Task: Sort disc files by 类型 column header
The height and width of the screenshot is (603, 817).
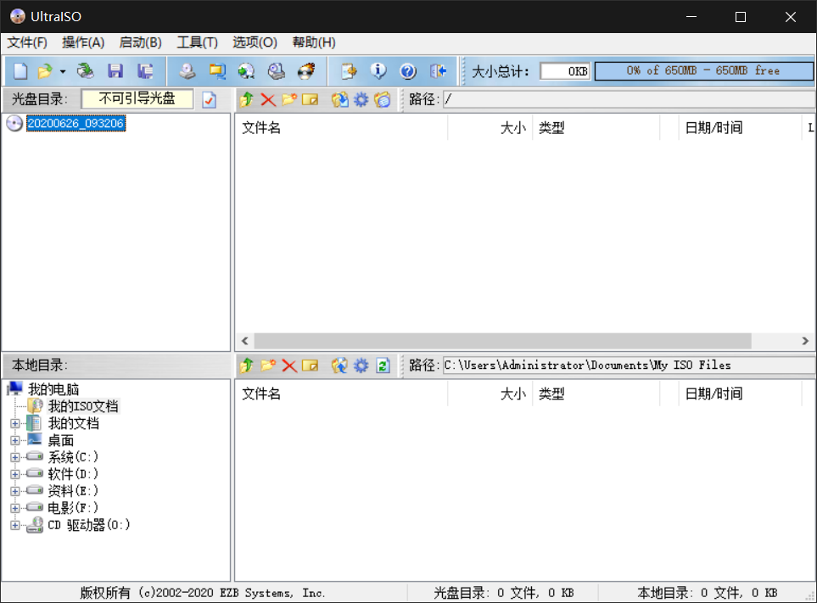Action: (x=596, y=127)
